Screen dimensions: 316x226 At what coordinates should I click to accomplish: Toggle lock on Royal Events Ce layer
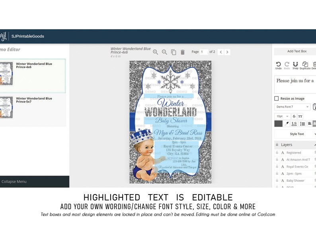pos(277,167)
